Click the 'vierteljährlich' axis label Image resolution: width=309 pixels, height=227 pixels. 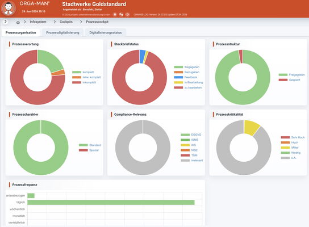[16, 222]
